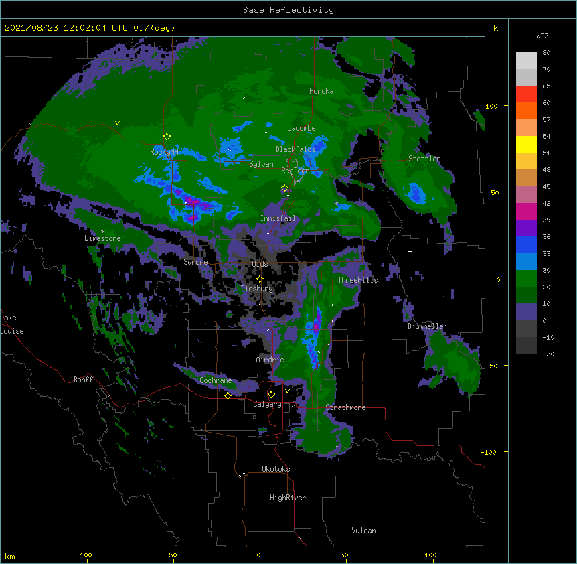Select the Calgary city label
Image resolution: width=577 pixels, height=564 pixels.
267,404
